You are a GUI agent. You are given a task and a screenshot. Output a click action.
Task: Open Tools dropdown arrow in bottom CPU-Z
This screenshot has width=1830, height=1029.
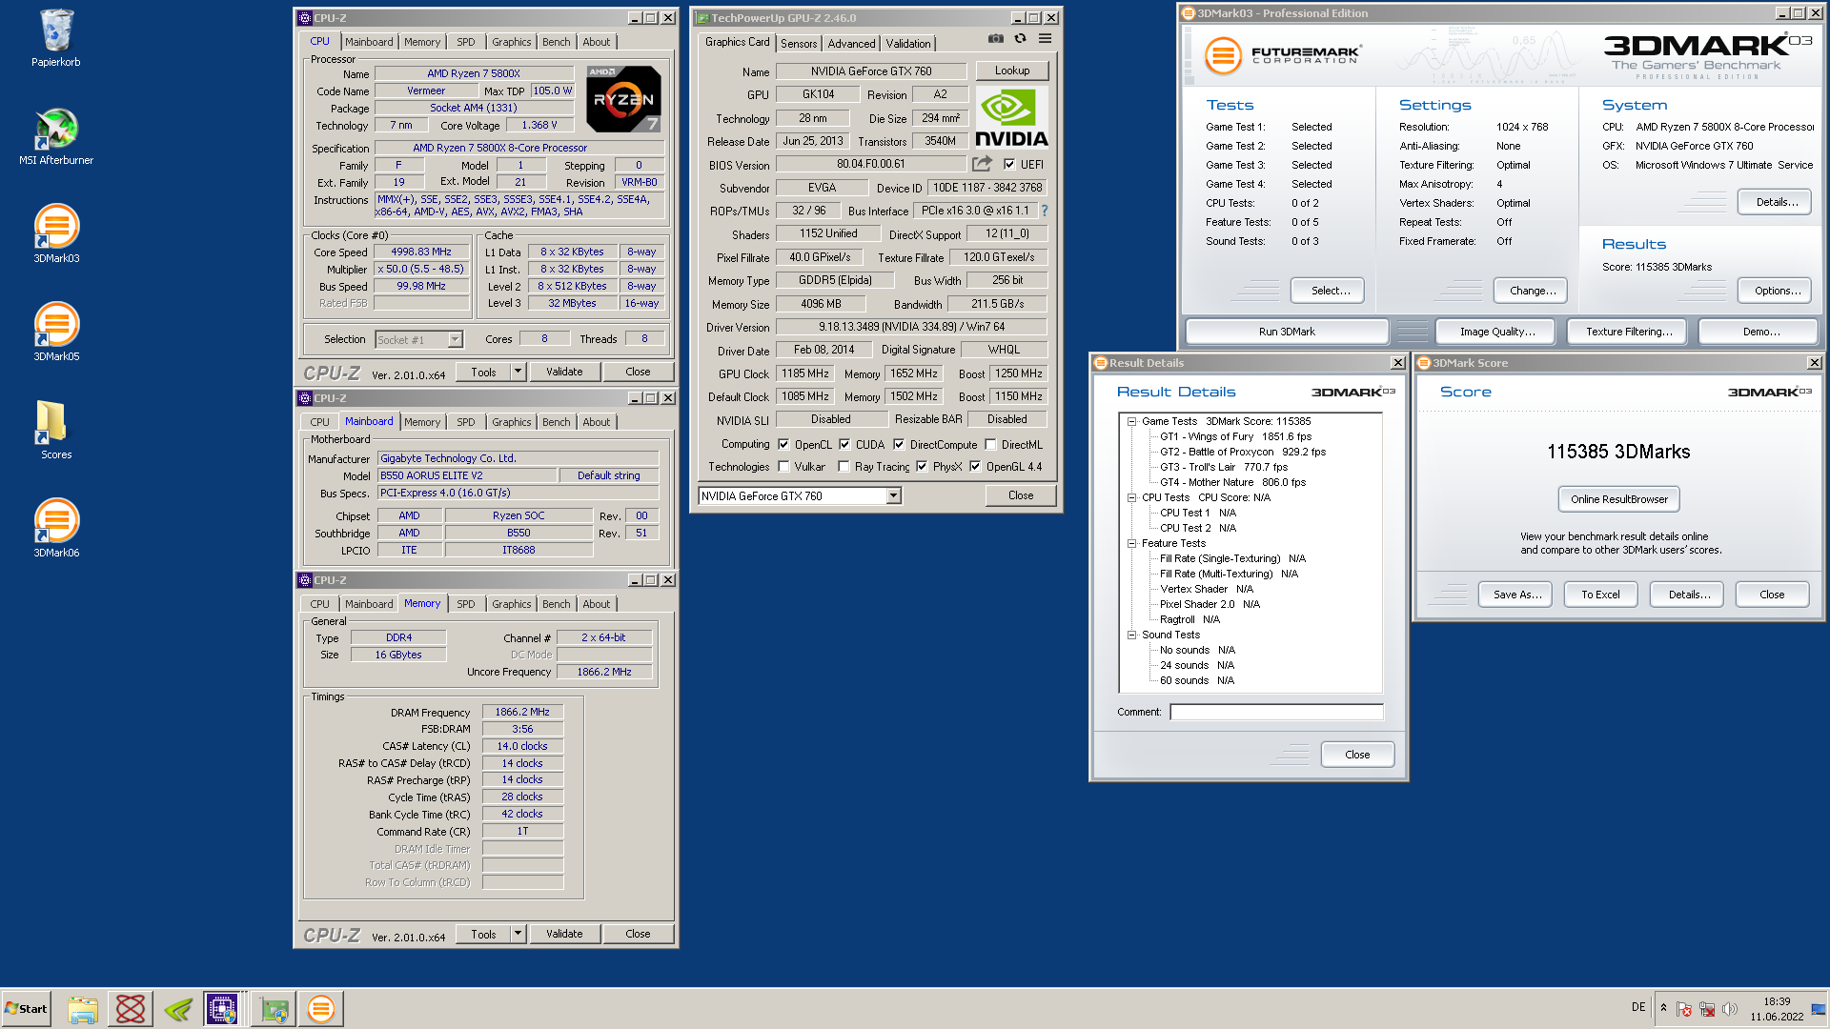click(x=518, y=934)
